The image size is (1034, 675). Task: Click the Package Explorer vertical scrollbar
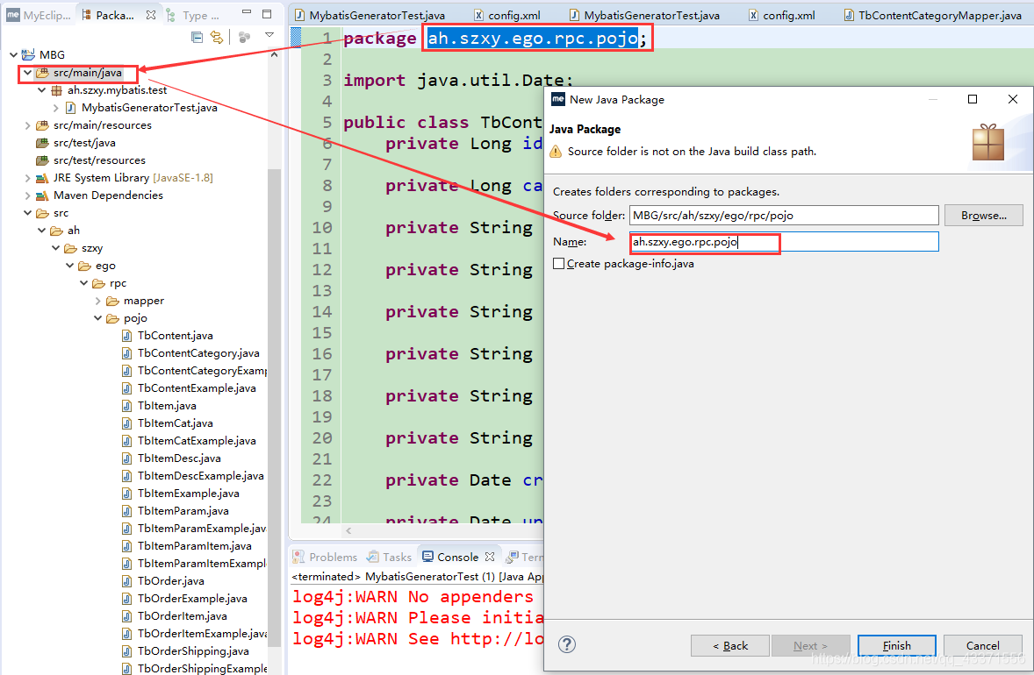point(275,407)
